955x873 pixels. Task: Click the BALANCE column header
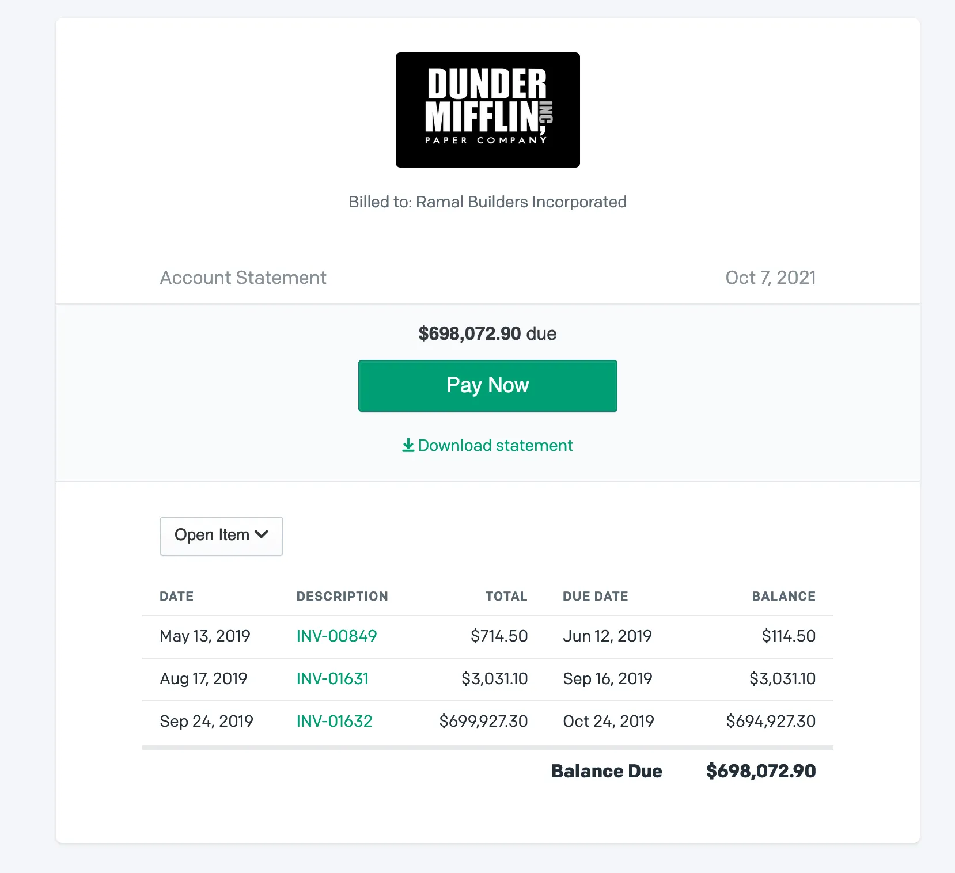click(784, 596)
